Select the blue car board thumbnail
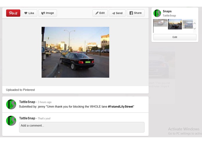This screenshot has width=202, height=144. pyautogui.click(x=188, y=24)
